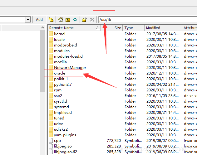Sort by the Remote Name column header
The width and height of the screenshot is (197, 155).
click(74, 28)
